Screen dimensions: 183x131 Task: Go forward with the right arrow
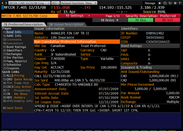click(x=6, y=3)
